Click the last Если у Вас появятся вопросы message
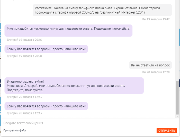180x137 pixels. point(46,106)
